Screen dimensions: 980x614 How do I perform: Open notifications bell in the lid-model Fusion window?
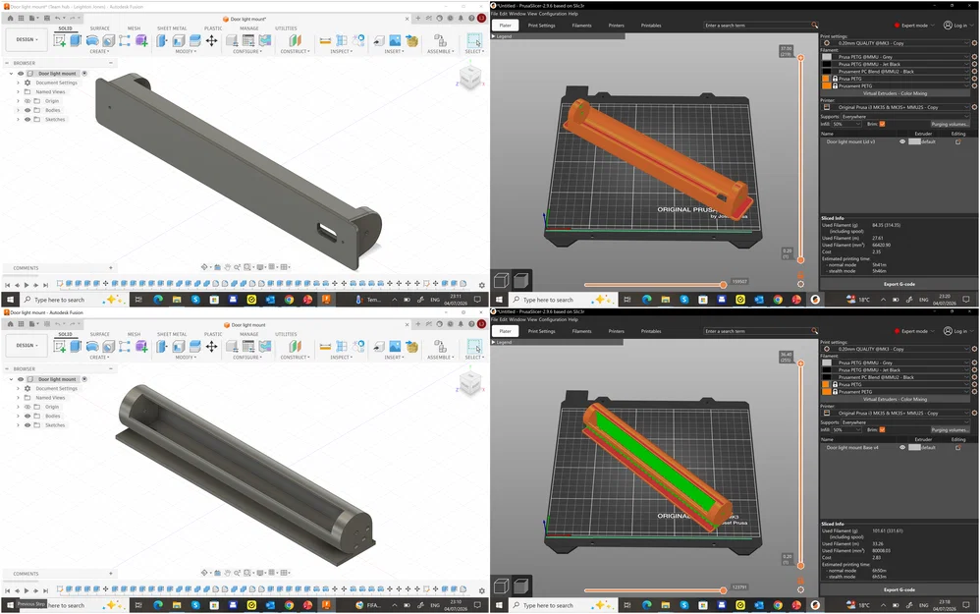point(461,18)
